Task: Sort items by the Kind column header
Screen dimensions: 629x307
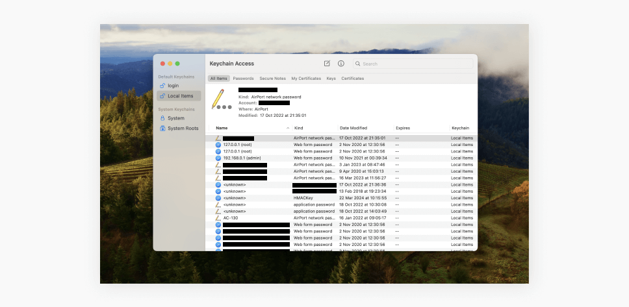Action: [x=298, y=129]
